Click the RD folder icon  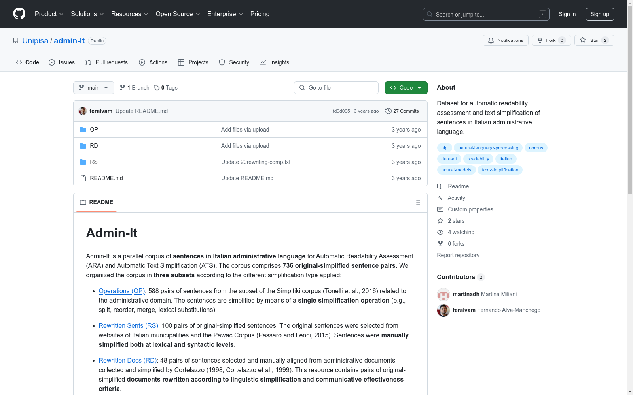click(x=83, y=146)
